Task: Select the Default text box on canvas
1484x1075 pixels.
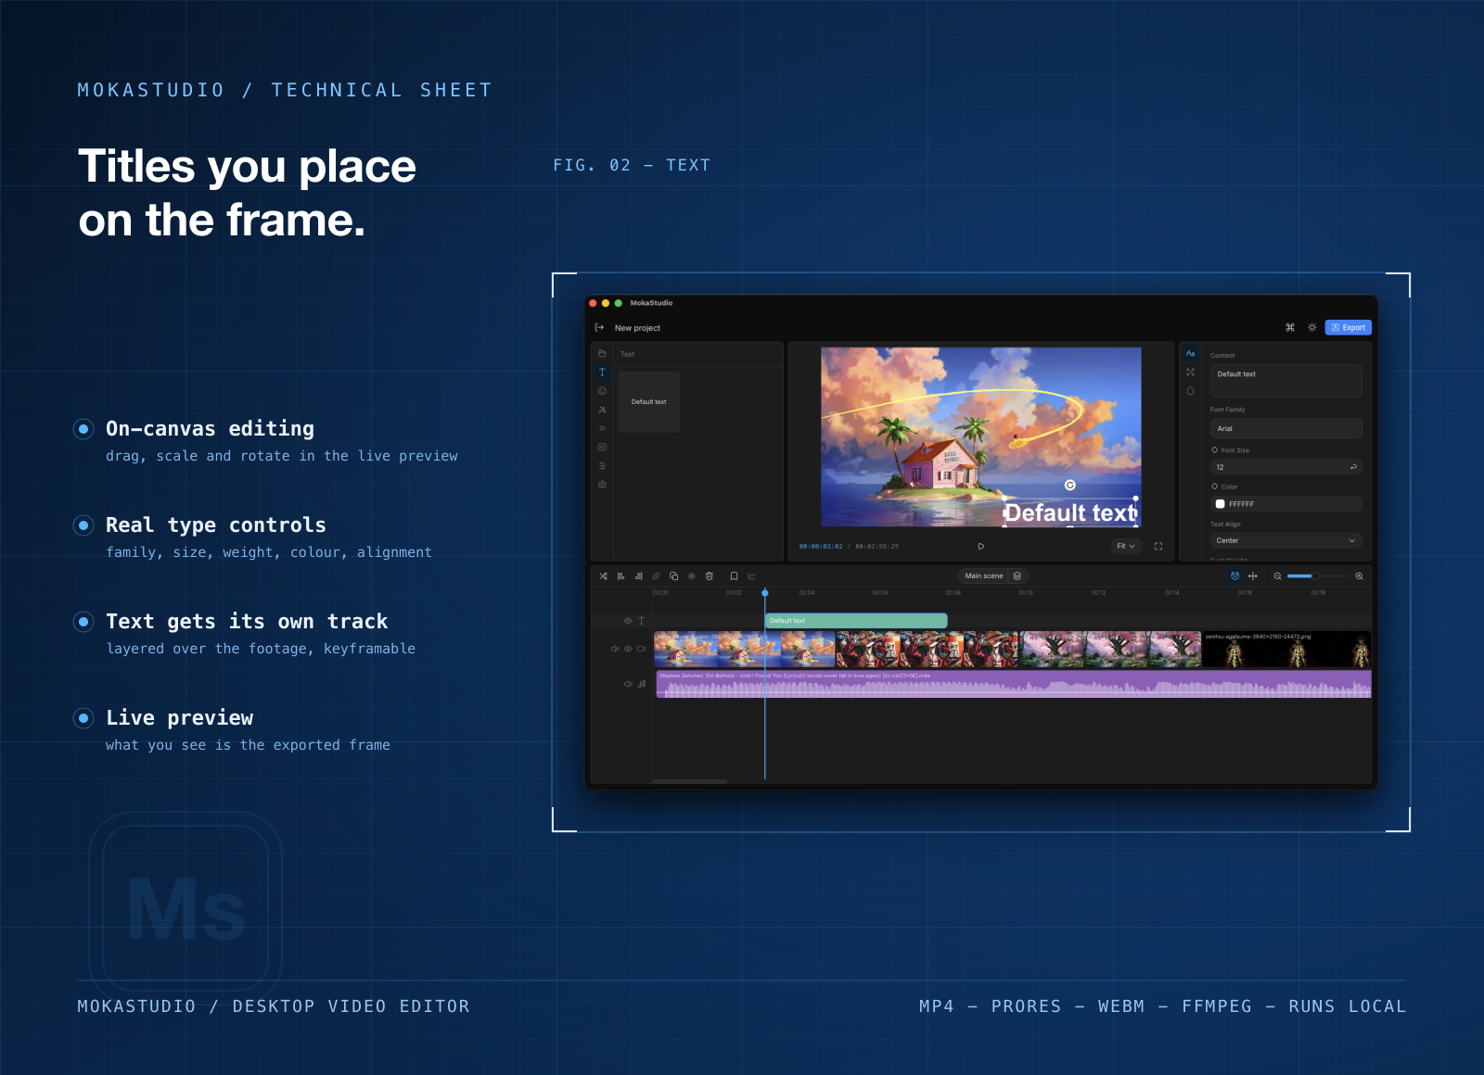Action: point(1070,512)
